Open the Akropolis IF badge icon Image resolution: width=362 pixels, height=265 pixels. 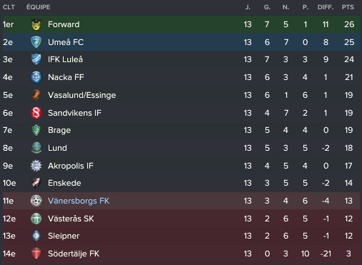tap(36, 166)
